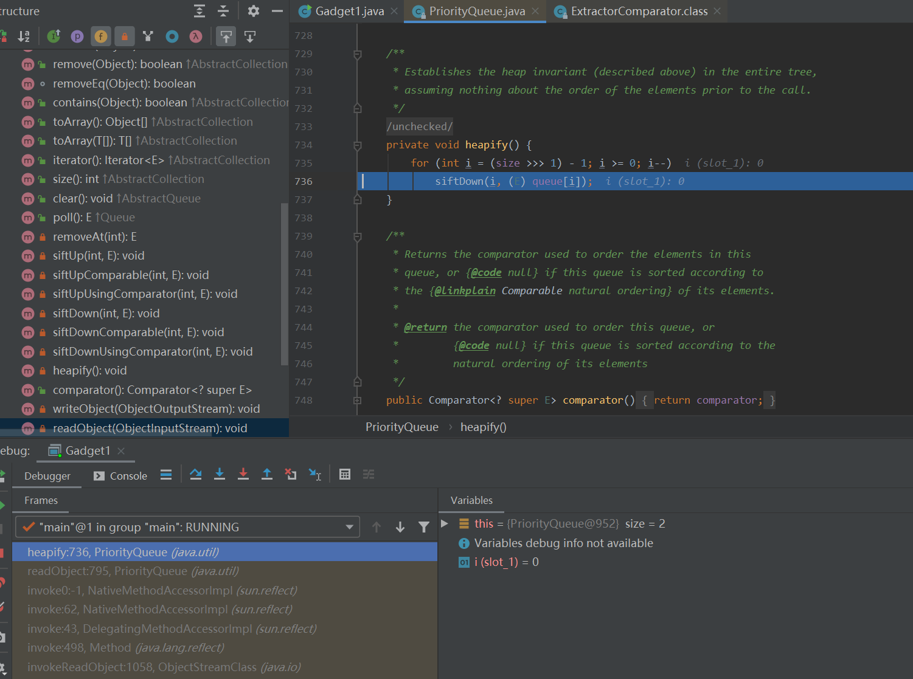Click Expand All in Structure panel
Image resolution: width=913 pixels, height=679 pixels.
[200, 11]
